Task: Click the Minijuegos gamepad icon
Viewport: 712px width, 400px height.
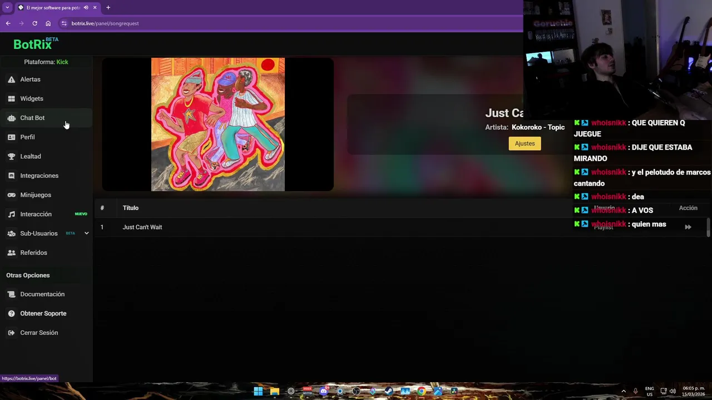Action: coord(11,195)
